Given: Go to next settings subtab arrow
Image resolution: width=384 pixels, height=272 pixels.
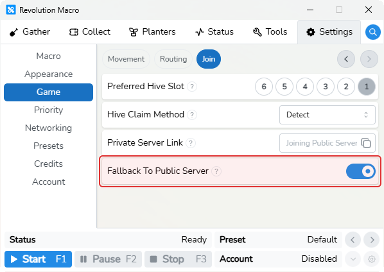Looking at the screenshot, I should click(x=369, y=59).
